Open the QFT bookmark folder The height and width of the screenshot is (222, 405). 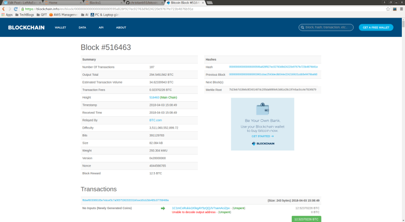coord(42,15)
